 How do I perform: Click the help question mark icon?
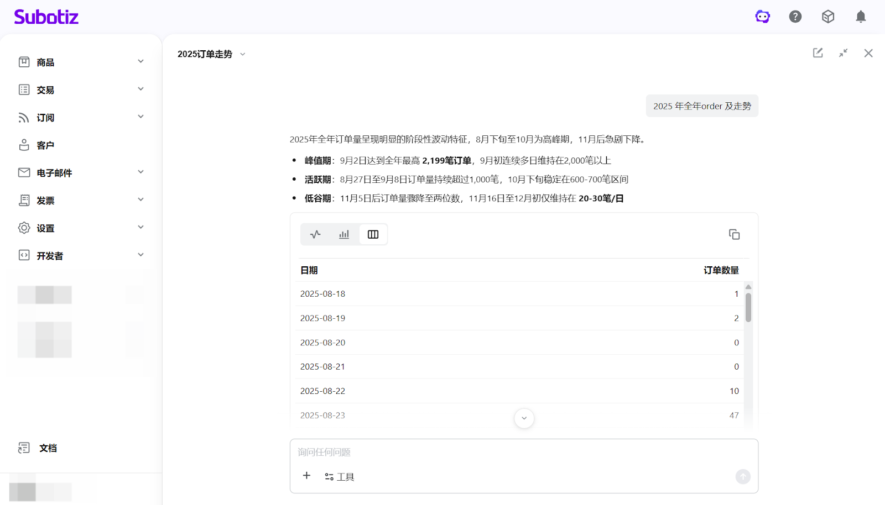795,17
